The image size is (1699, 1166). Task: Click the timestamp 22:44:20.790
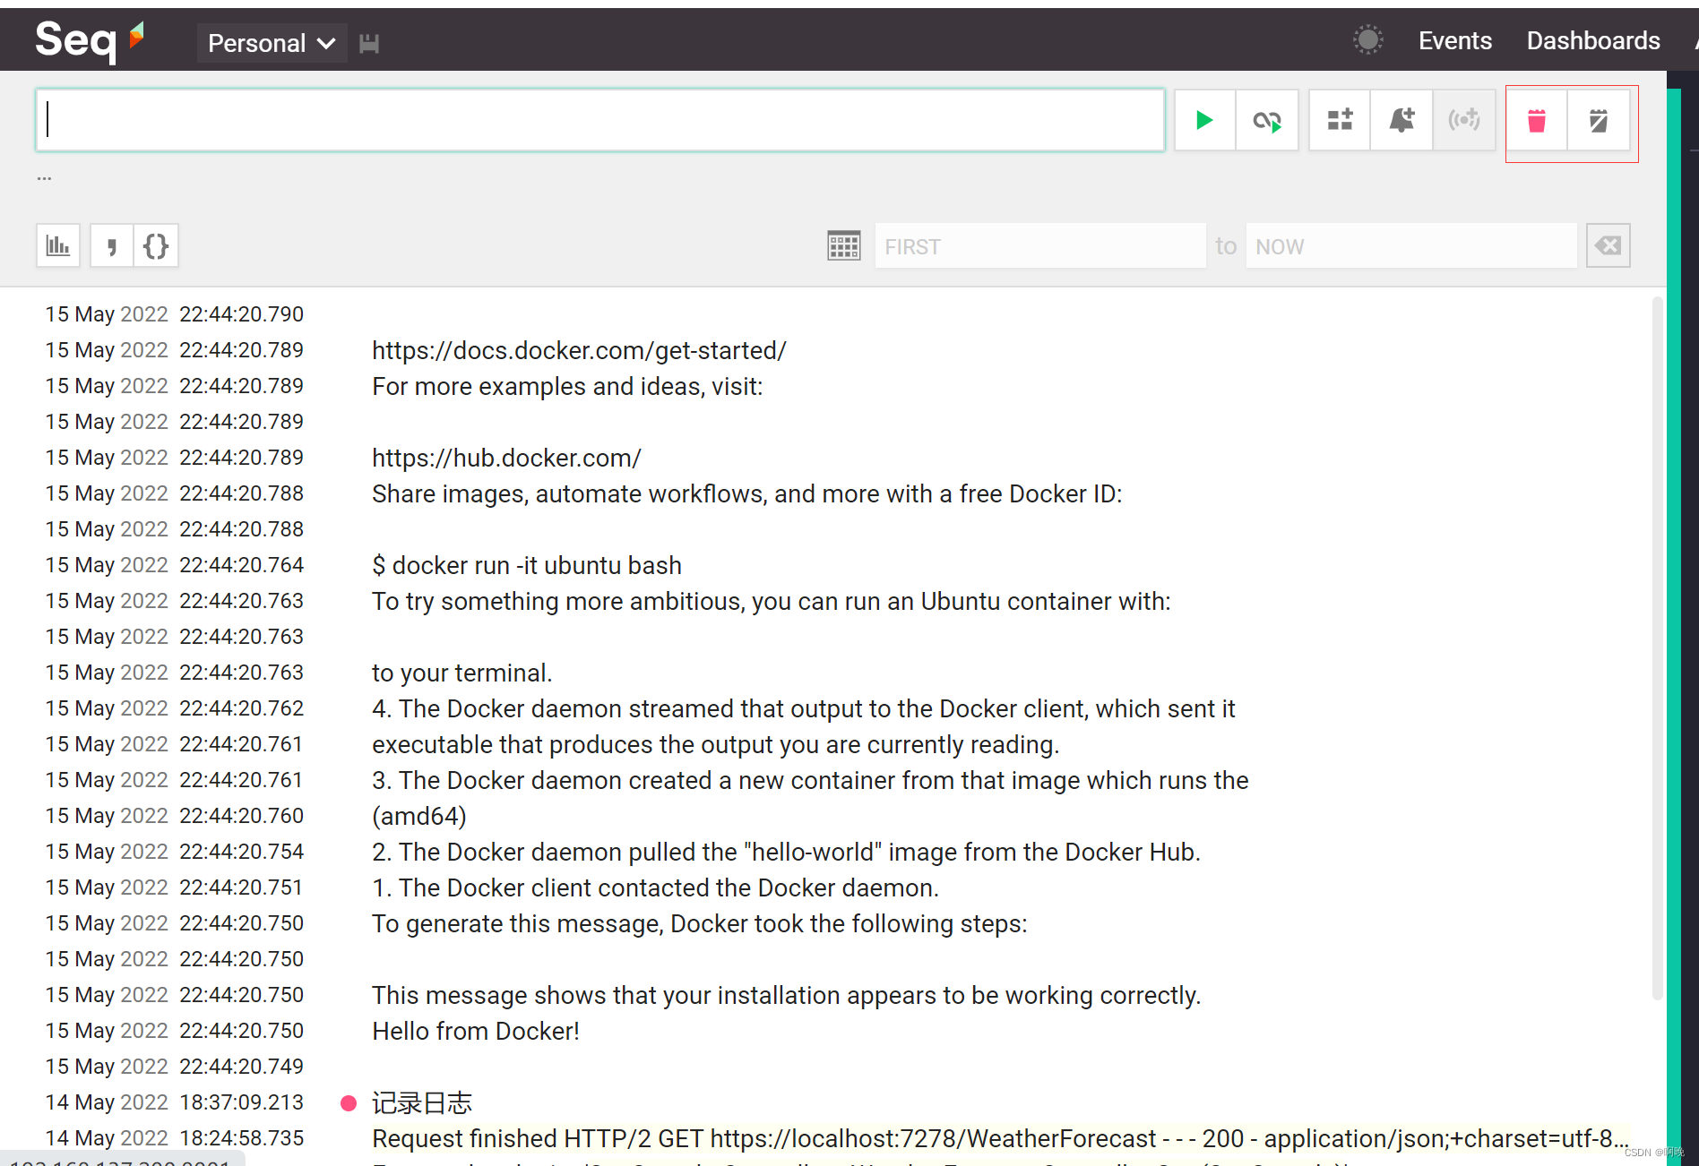pyautogui.click(x=241, y=314)
